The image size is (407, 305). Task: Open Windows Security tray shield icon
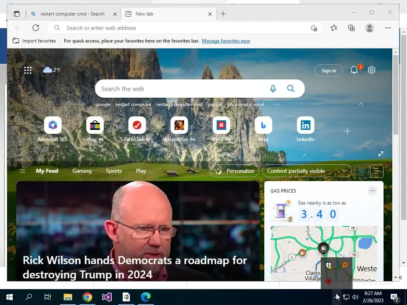(329, 265)
